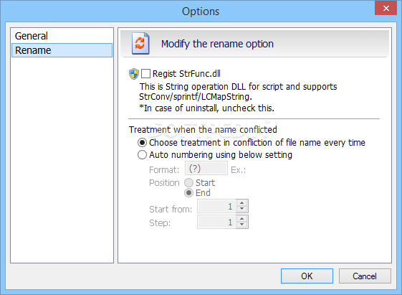Image resolution: width=402 pixels, height=295 pixels.
Task: Increase the Start from value with up arrow
Action: (241, 203)
